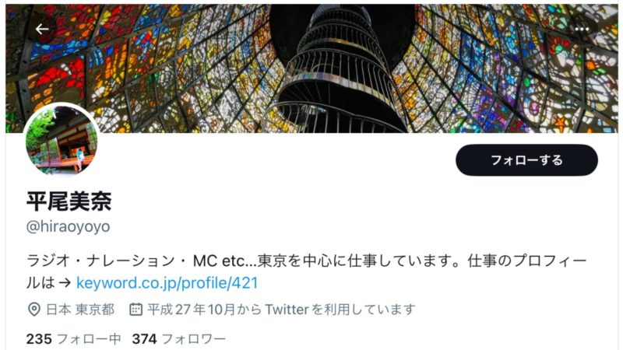Go back using the left arrow icon
Image resolution: width=623 pixels, height=350 pixels.
pos(42,29)
